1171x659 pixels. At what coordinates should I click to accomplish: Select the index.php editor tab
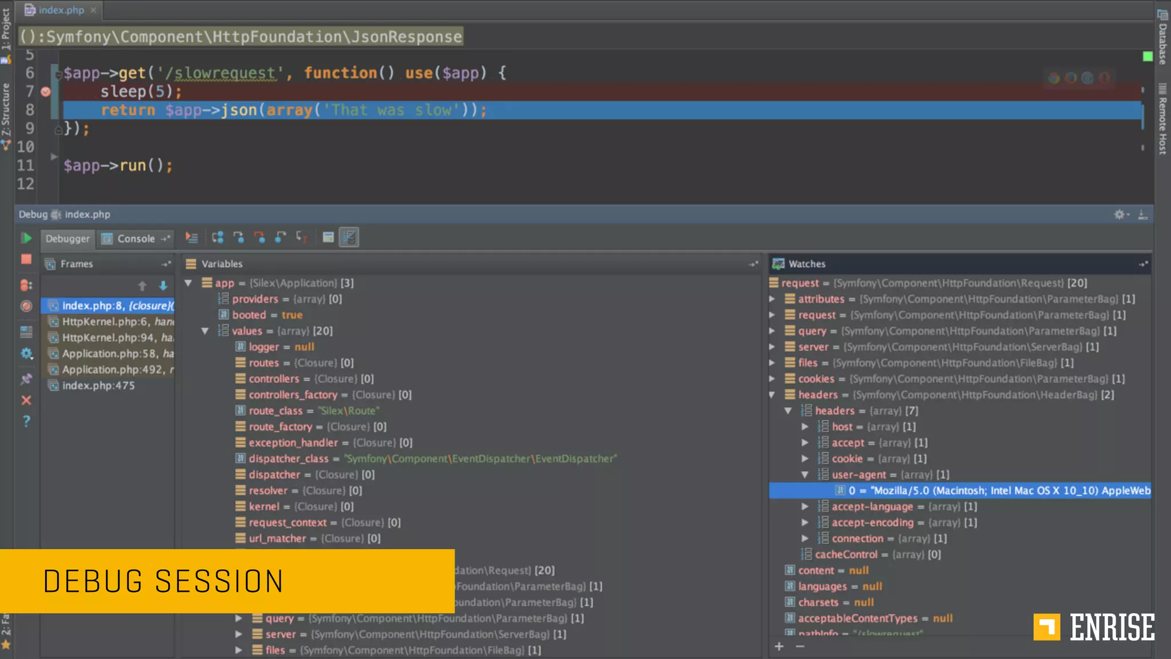pos(61,10)
